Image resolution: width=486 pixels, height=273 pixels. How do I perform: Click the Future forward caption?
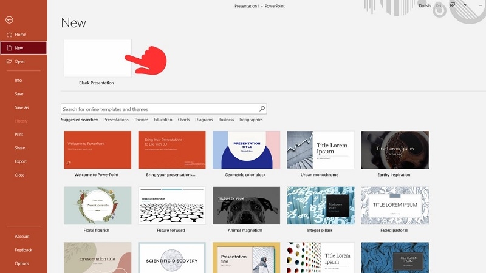[171, 231]
